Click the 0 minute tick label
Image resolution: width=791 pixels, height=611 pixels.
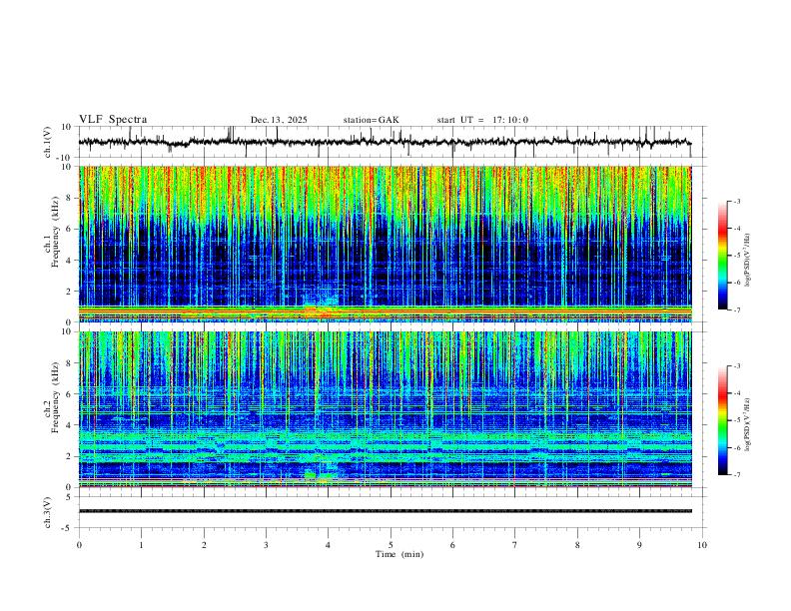(79, 545)
